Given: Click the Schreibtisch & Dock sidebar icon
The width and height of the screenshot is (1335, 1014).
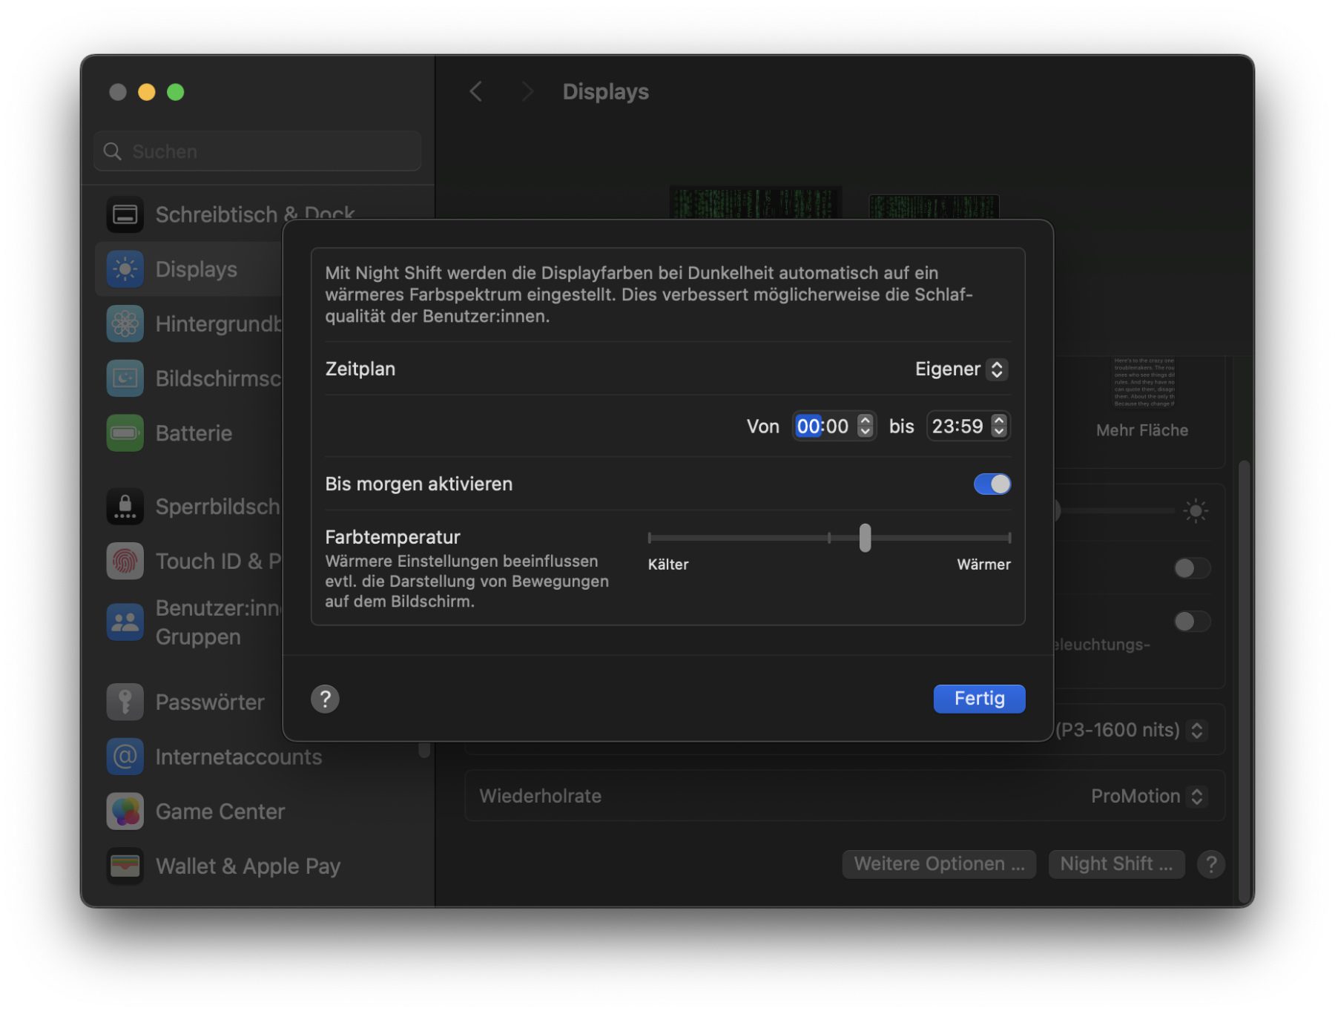Looking at the screenshot, I should (125, 215).
